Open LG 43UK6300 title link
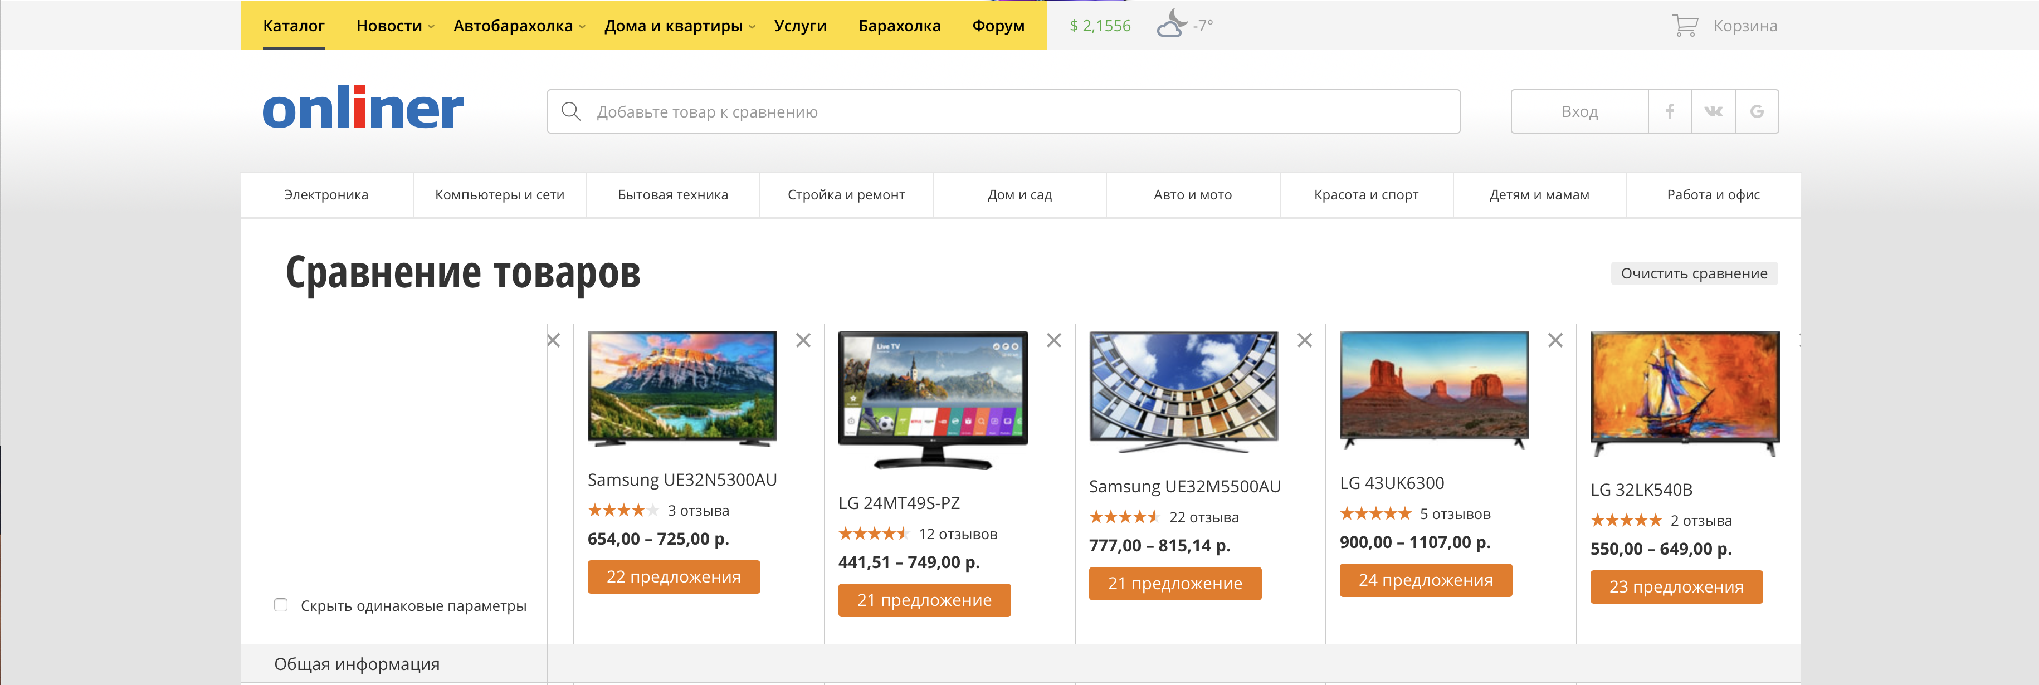This screenshot has height=685, width=2039. tap(1392, 482)
